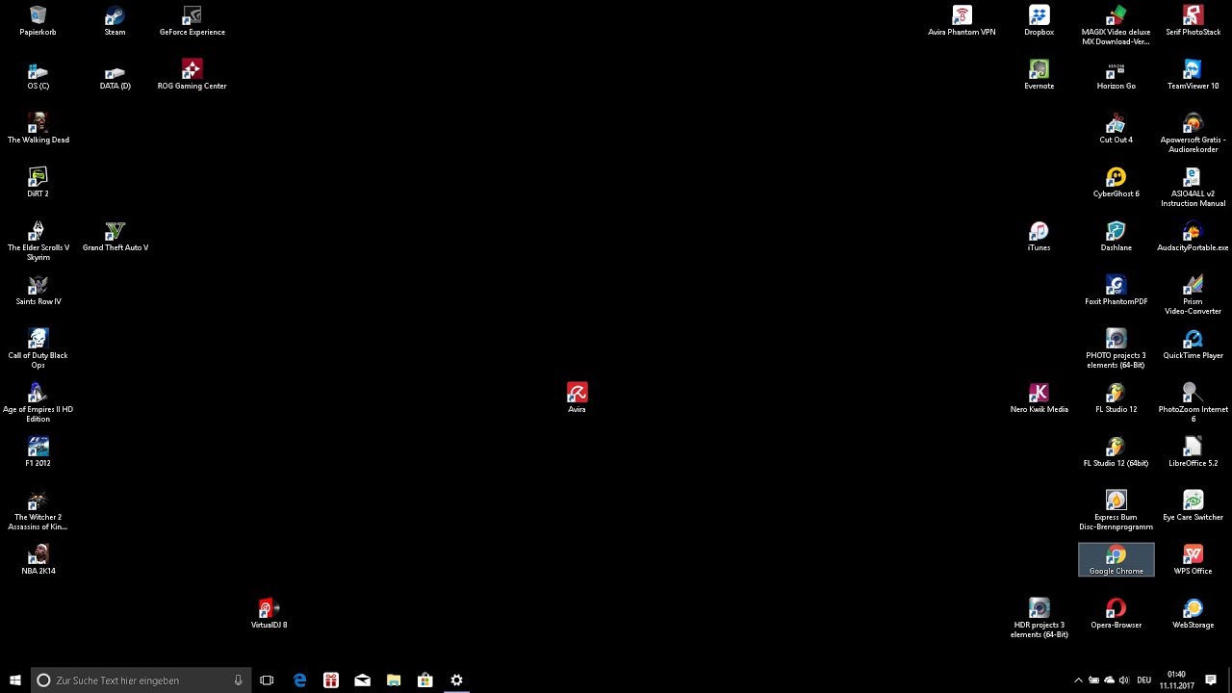Select the VirtualDJ 8 shortcut
This screenshot has width=1232, height=693.
coord(269,614)
